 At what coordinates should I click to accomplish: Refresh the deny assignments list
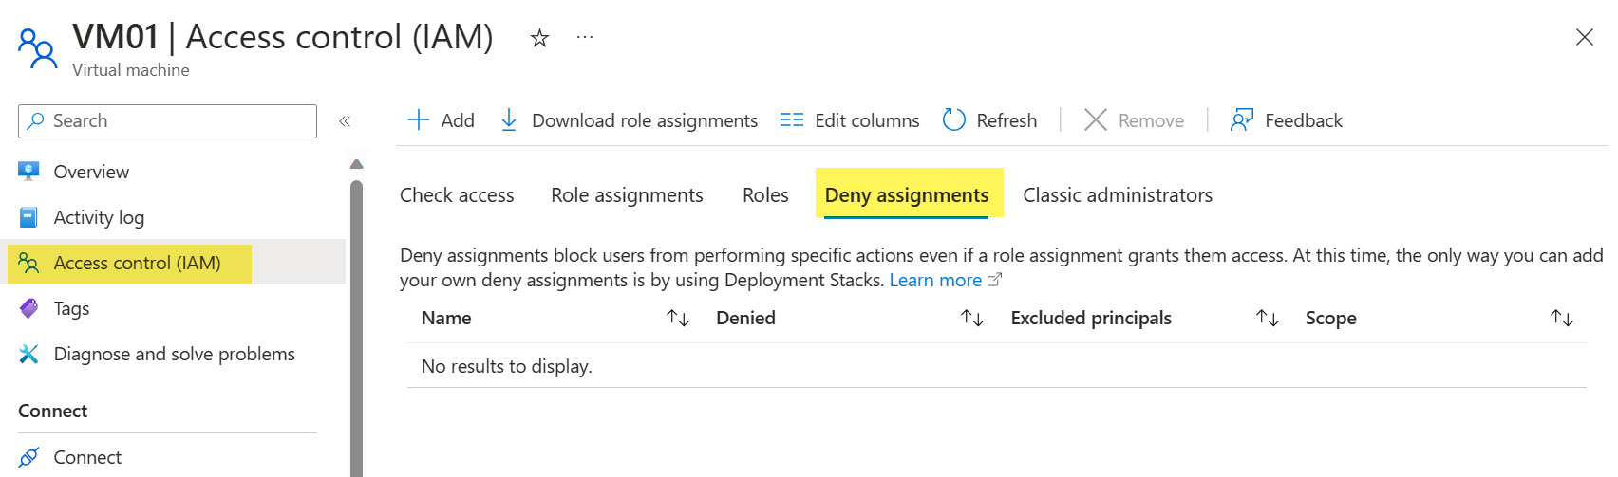coord(989,120)
